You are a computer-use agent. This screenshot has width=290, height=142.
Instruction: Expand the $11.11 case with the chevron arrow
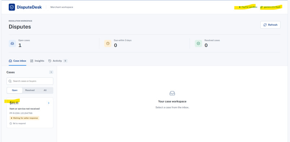pyautogui.click(x=49, y=103)
